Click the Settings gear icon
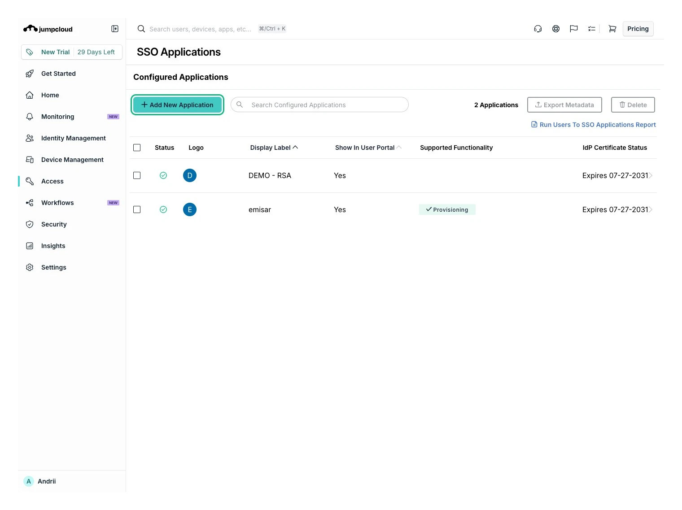This screenshot has height=510, width=682. [30, 267]
